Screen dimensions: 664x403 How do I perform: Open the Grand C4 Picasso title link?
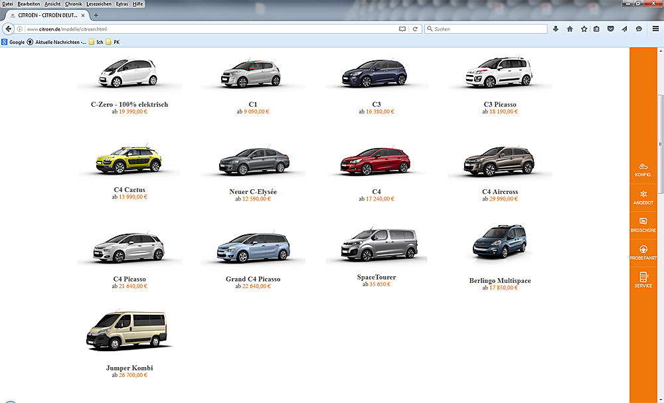click(x=253, y=279)
